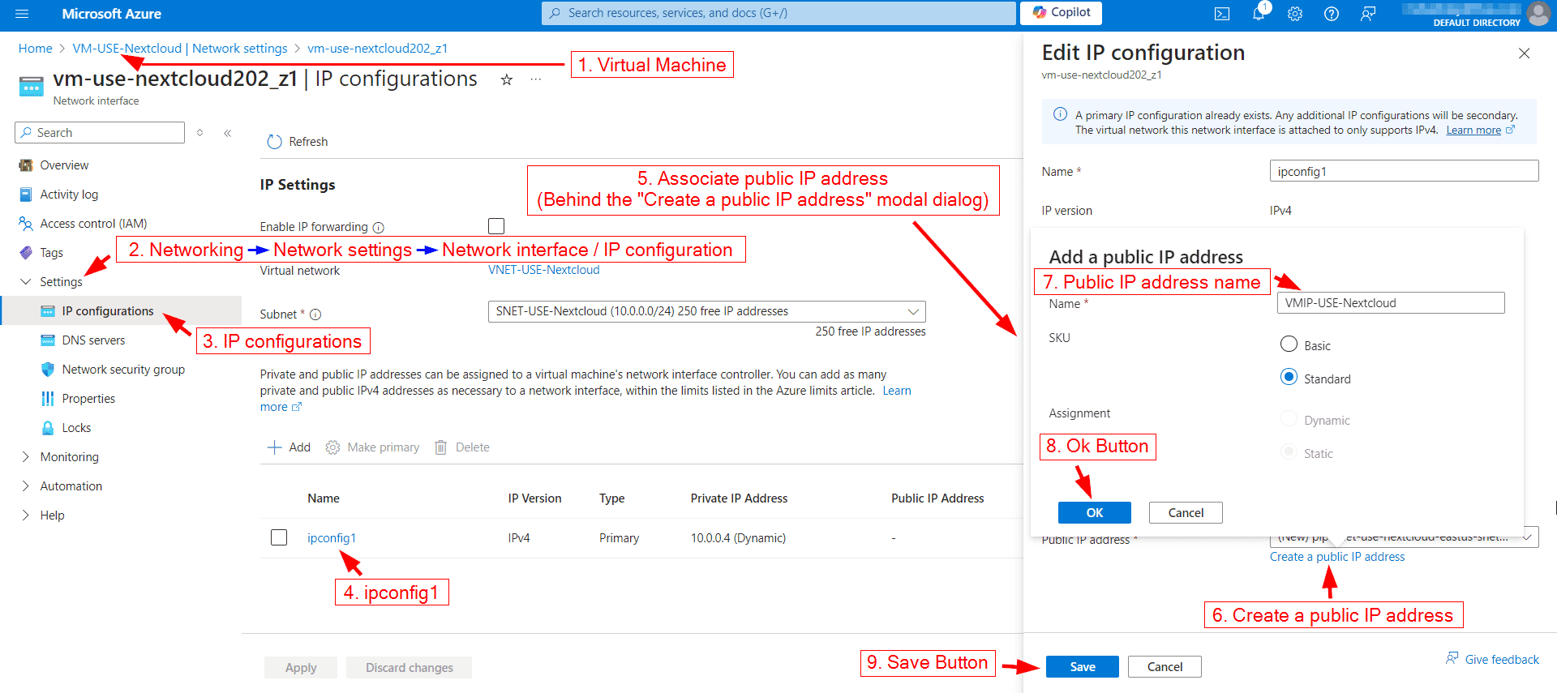The height and width of the screenshot is (693, 1557).
Task: Check the ipconfig1 row checkbox
Action: pyautogui.click(x=279, y=537)
